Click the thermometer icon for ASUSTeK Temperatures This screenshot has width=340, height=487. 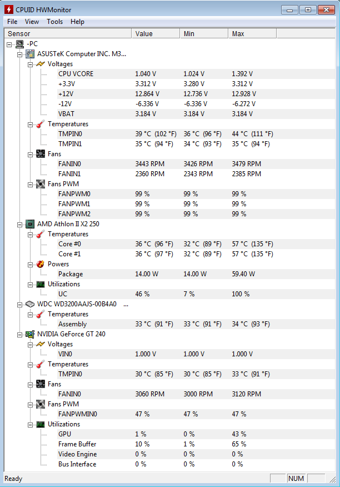coord(41,124)
